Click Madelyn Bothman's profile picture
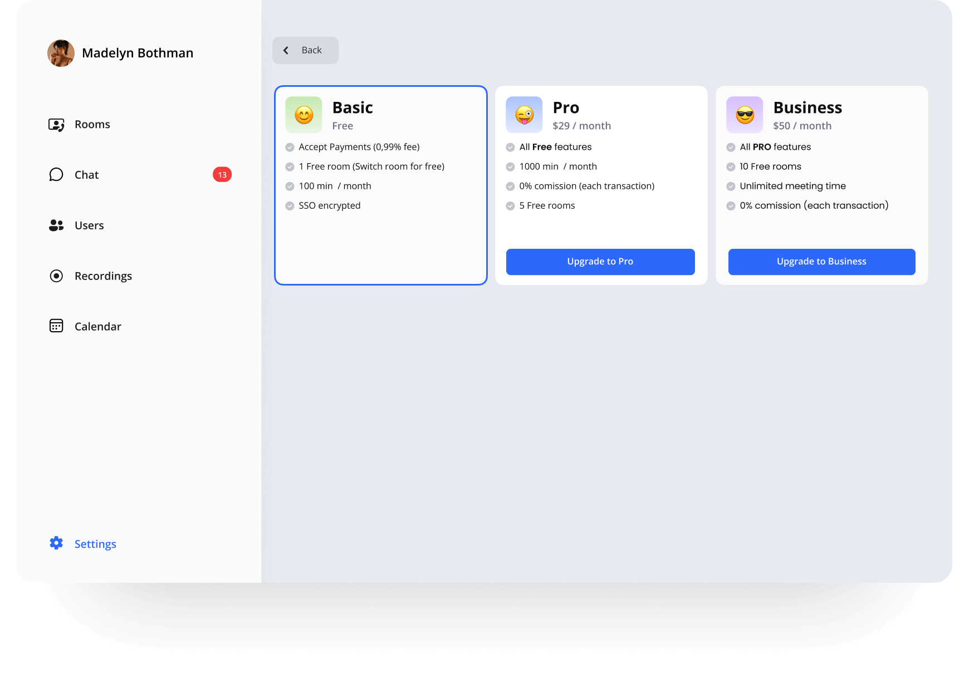The width and height of the screenshot is (969, 683). point(61,53)
